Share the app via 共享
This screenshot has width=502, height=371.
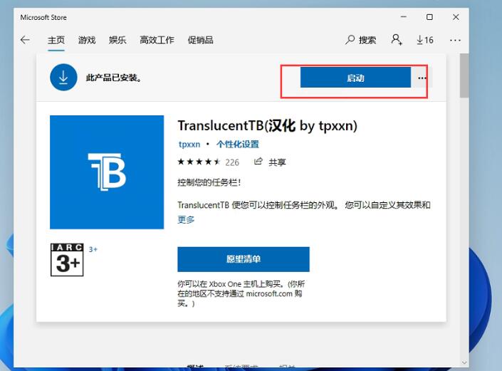270,162
